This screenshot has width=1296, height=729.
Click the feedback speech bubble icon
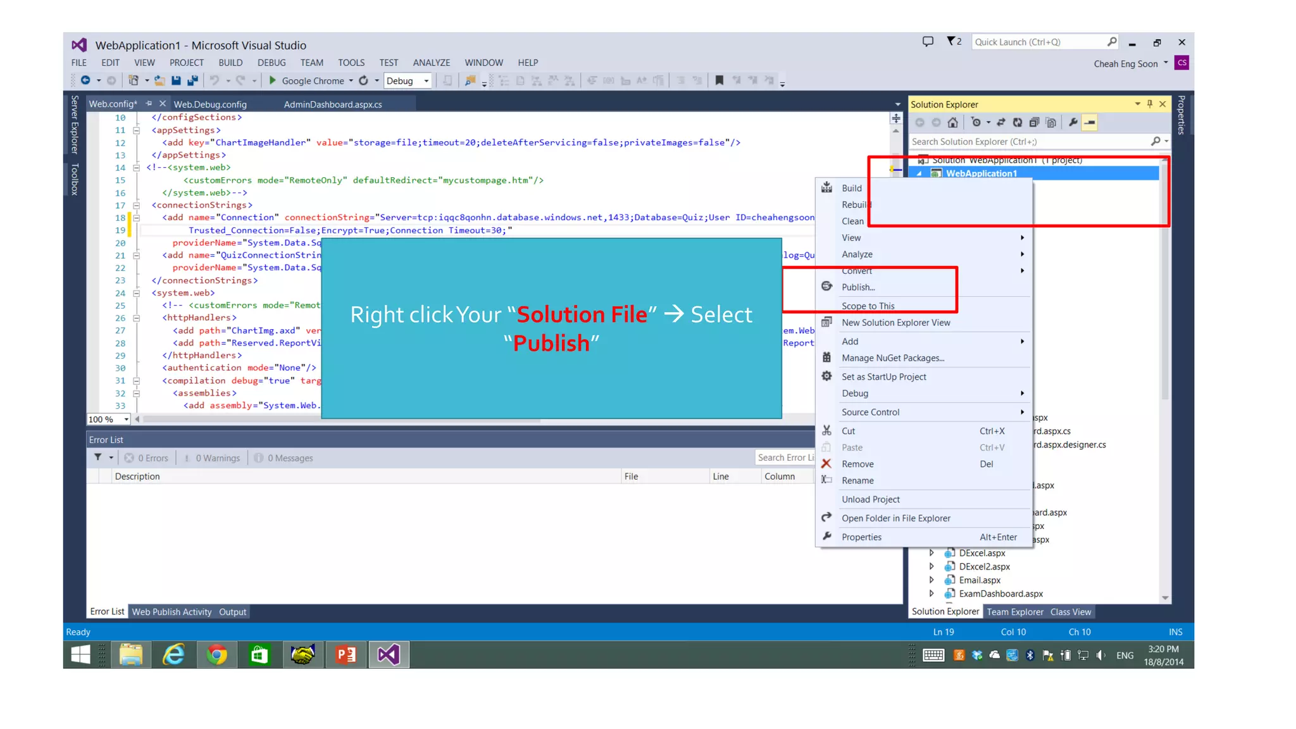click(x=928, y=42)
